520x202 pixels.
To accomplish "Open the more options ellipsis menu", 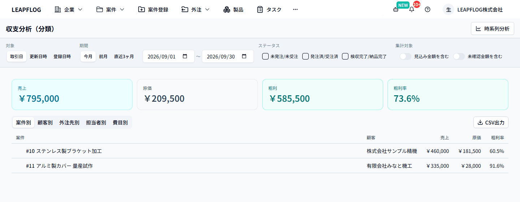I will [295, 9].
